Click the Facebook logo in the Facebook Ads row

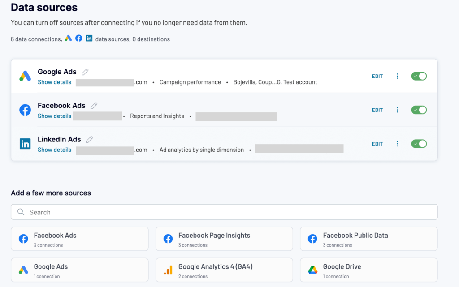(25, 110)
